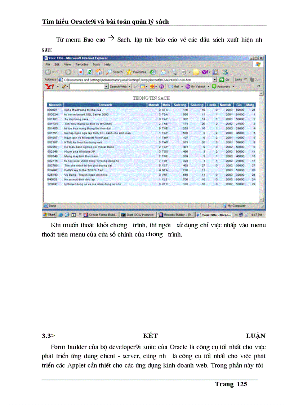
Task: Open the Favorites menu
Action: tap(82, 64)
